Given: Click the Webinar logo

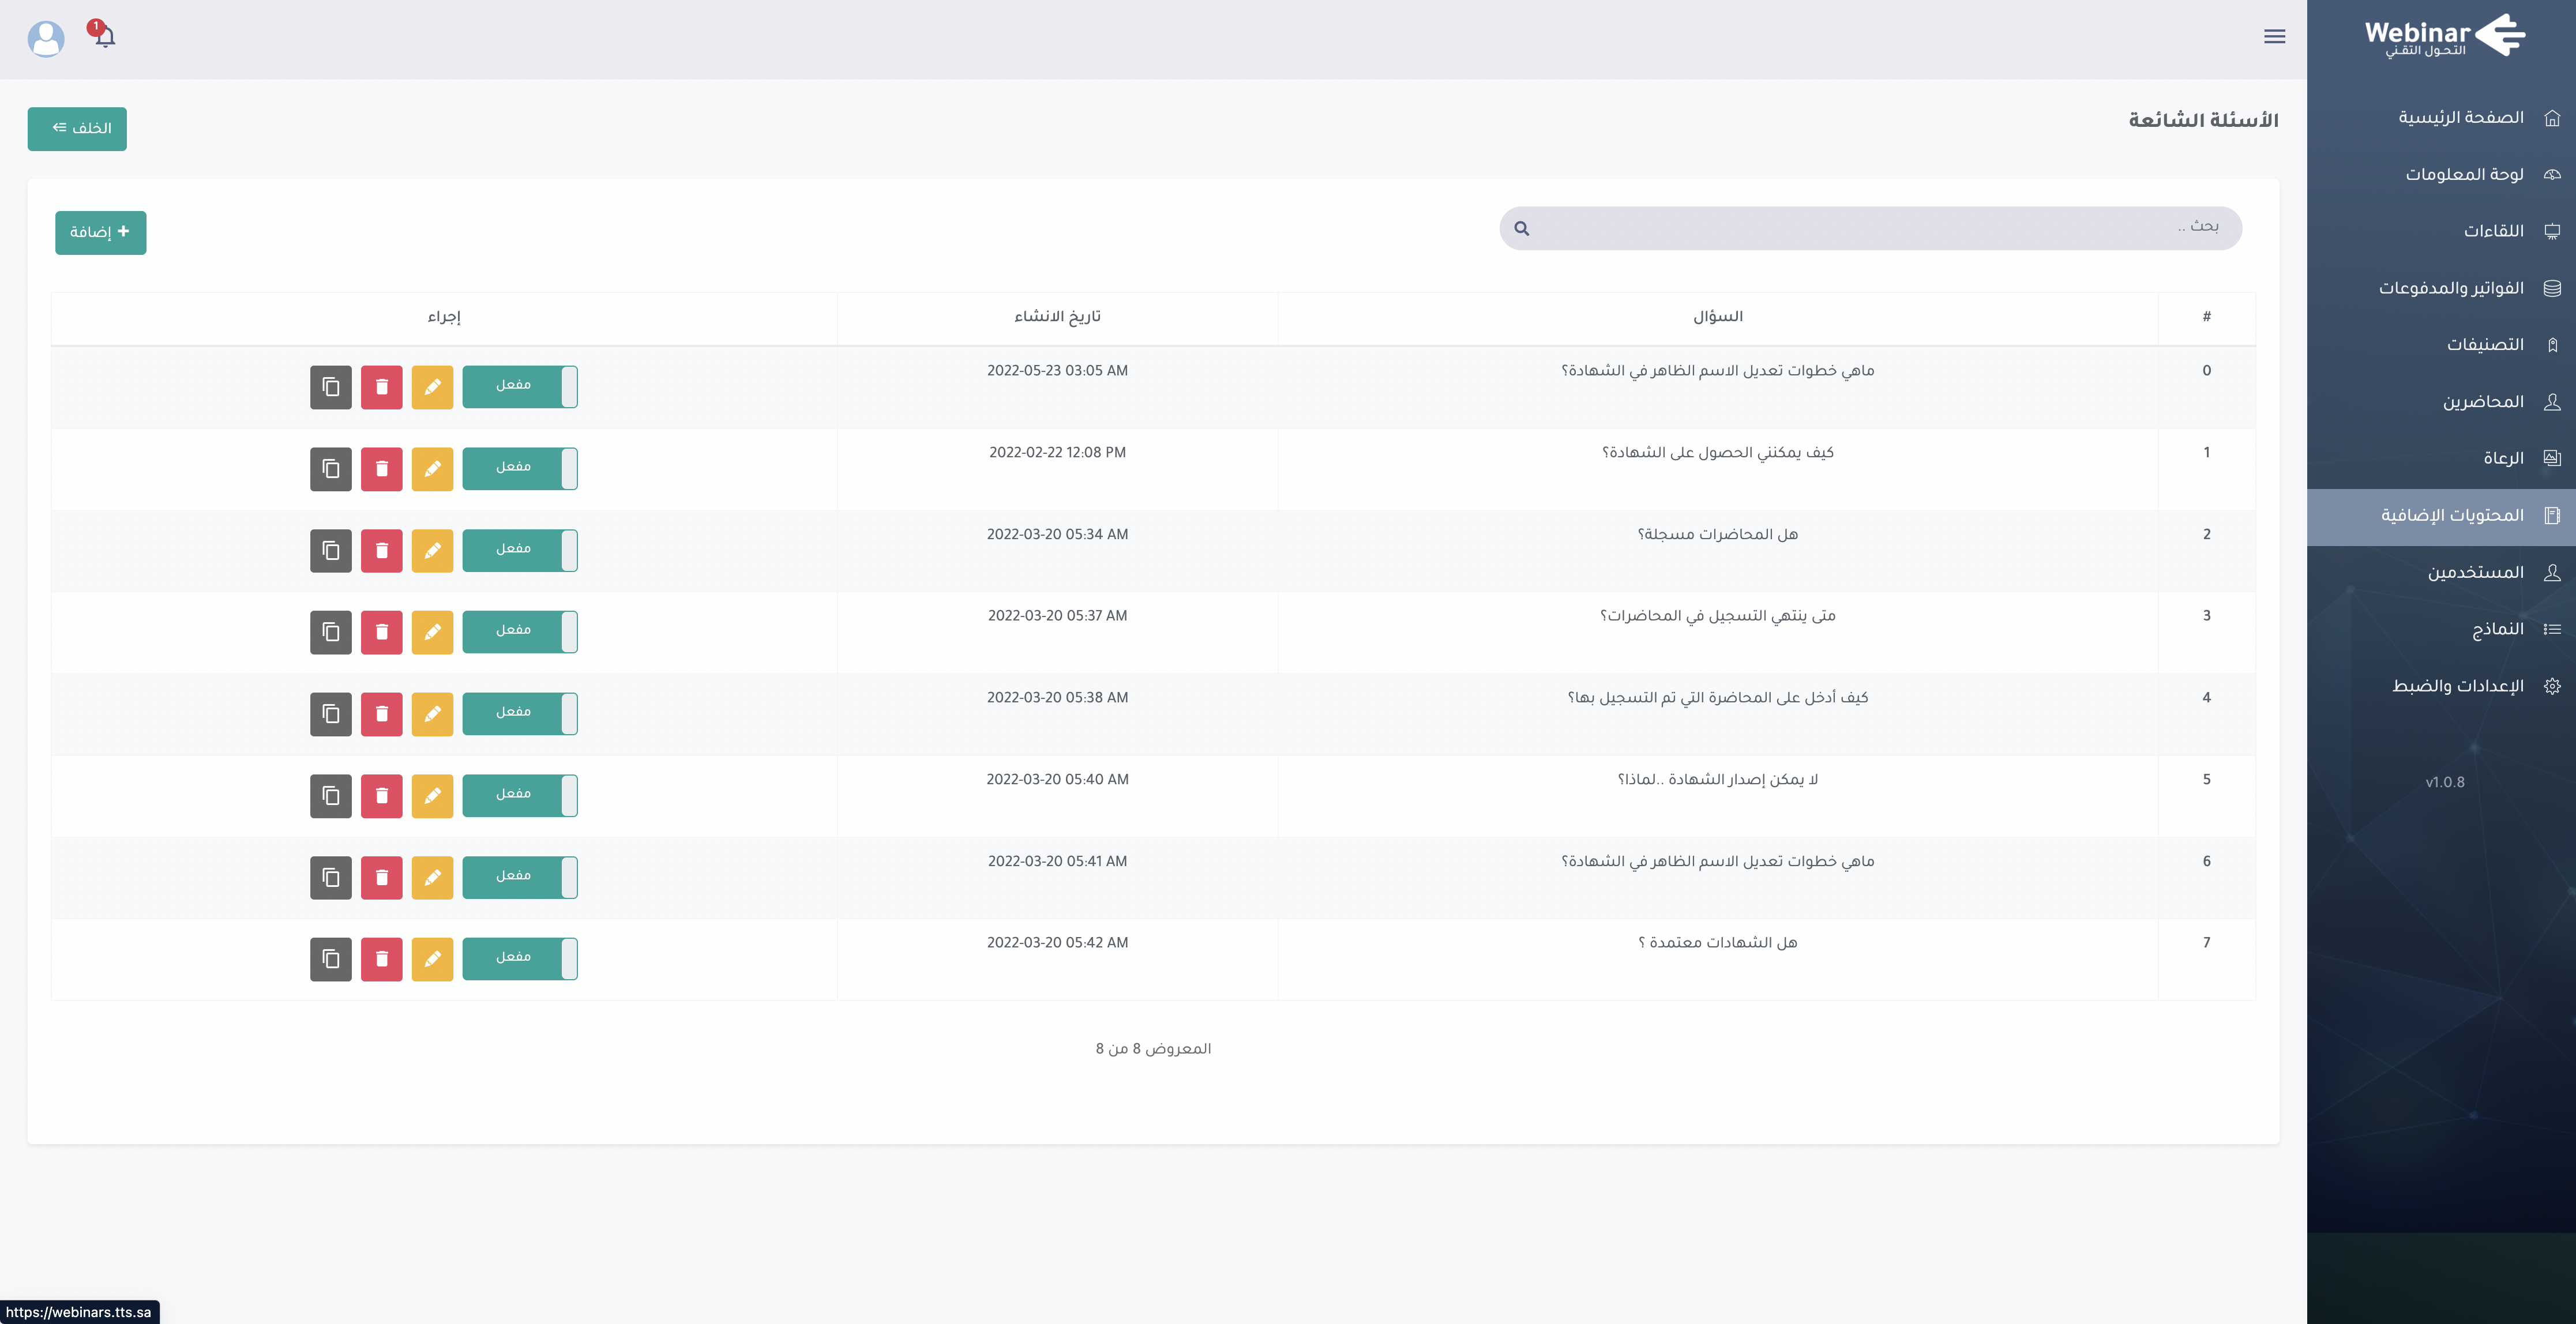Looking at the screenshot, I should click(x=2445, y=36).
